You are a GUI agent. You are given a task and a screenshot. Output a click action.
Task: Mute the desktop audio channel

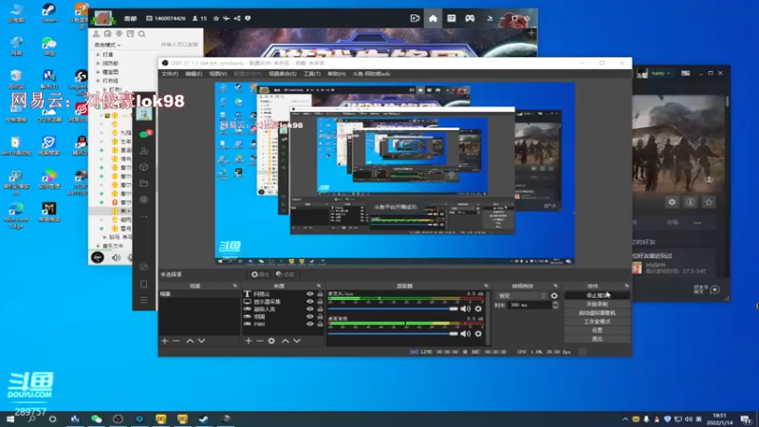[x=465, y=334]
